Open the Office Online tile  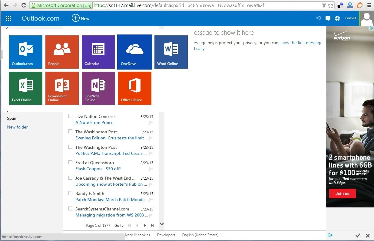click(x=135, y=88)
